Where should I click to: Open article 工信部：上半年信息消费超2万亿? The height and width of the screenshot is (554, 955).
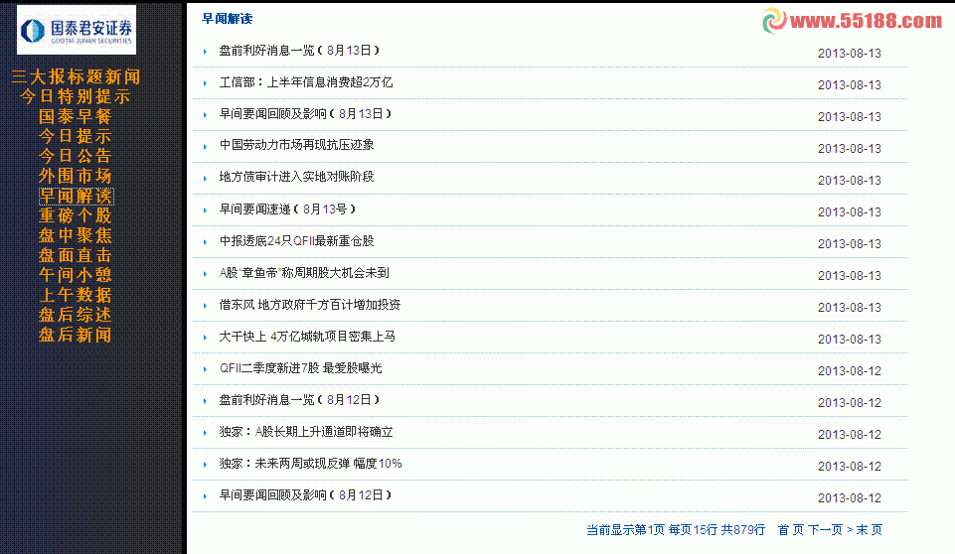click(306, 82)
